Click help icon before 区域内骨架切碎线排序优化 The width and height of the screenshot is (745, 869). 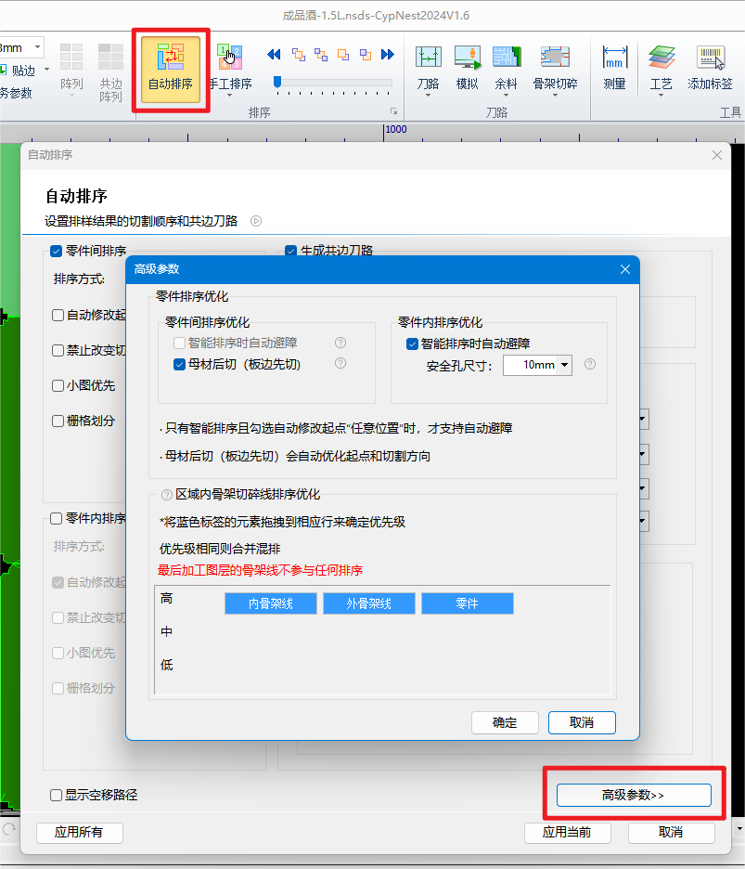click(x=166, y=494)
